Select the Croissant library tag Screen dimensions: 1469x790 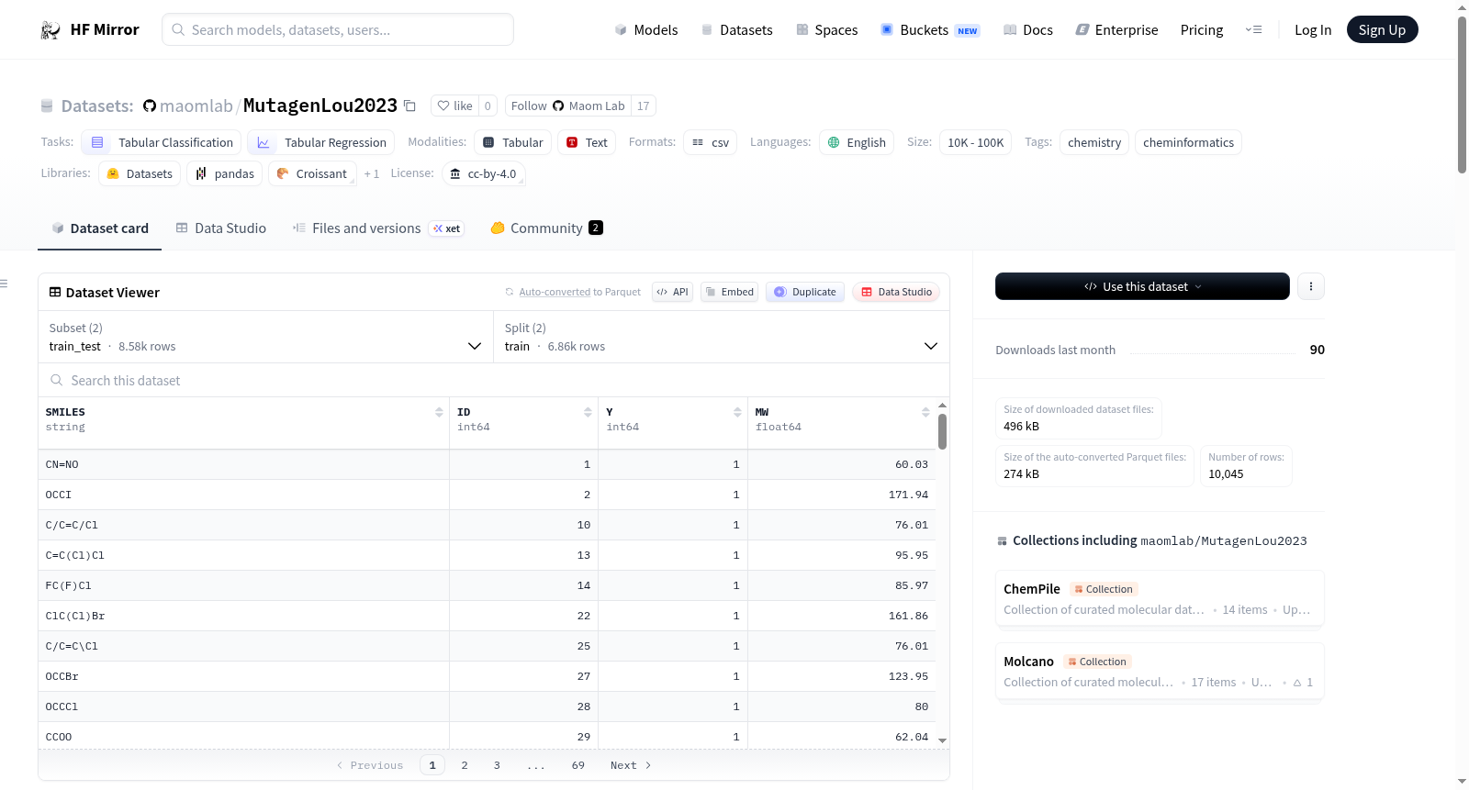tap(312, 173)
